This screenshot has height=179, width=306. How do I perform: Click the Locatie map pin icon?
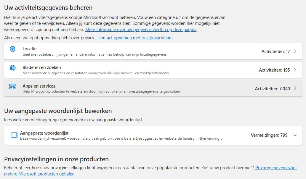coord(12,49)
